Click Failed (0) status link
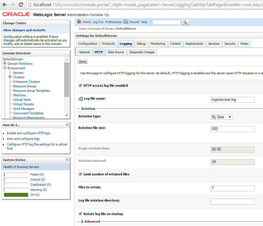 [x=37, y=174]
